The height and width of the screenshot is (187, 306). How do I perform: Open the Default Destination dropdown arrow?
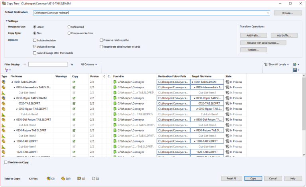268,13
